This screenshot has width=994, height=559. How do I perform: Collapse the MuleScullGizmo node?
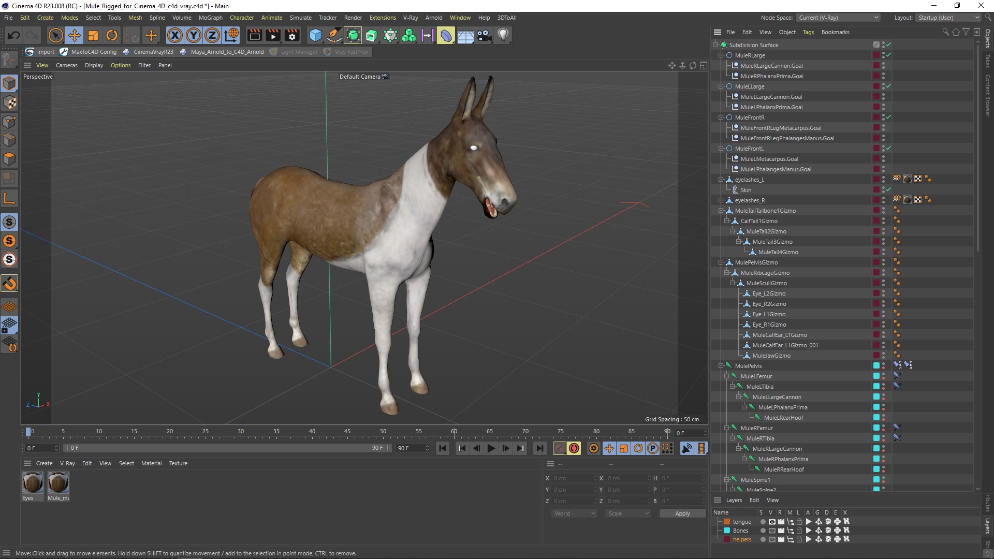(733, 283)
